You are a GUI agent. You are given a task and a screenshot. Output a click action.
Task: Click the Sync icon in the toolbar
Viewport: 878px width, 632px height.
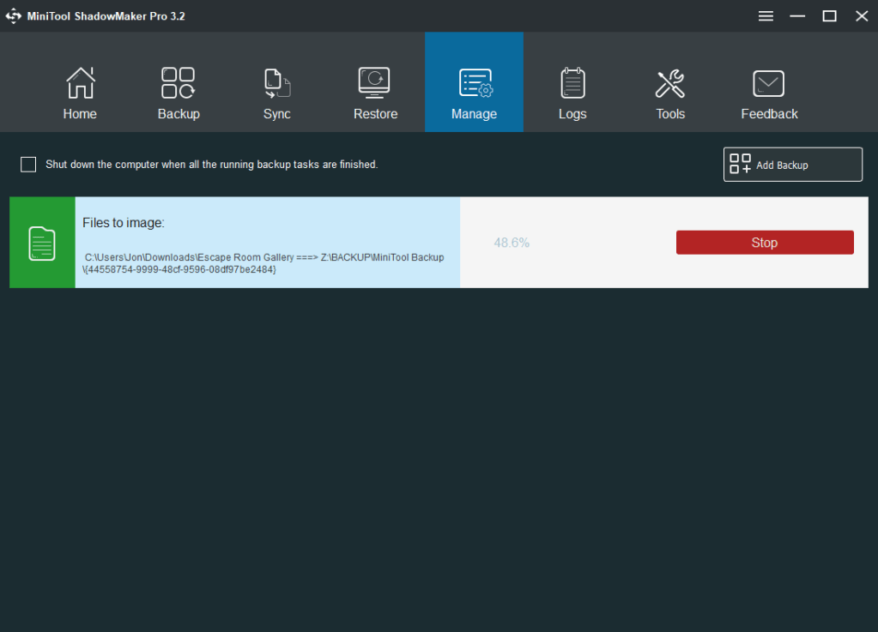(276, 83)
